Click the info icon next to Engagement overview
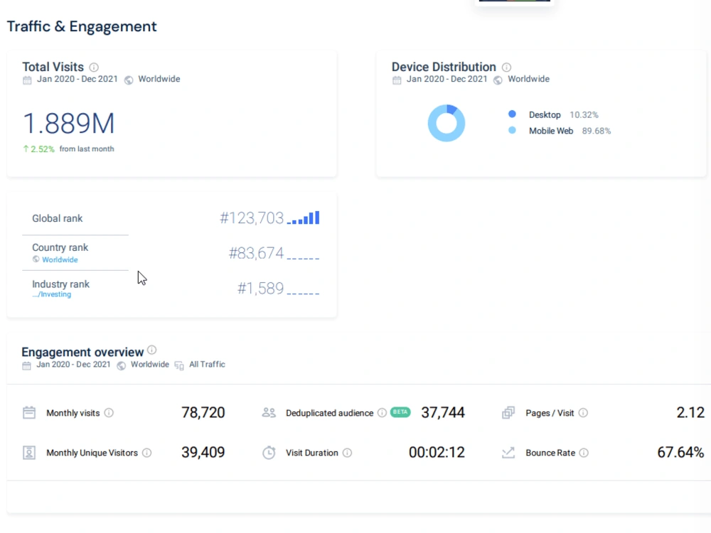The width and height of the screenshot is (711, 533). tap(152, 350)
